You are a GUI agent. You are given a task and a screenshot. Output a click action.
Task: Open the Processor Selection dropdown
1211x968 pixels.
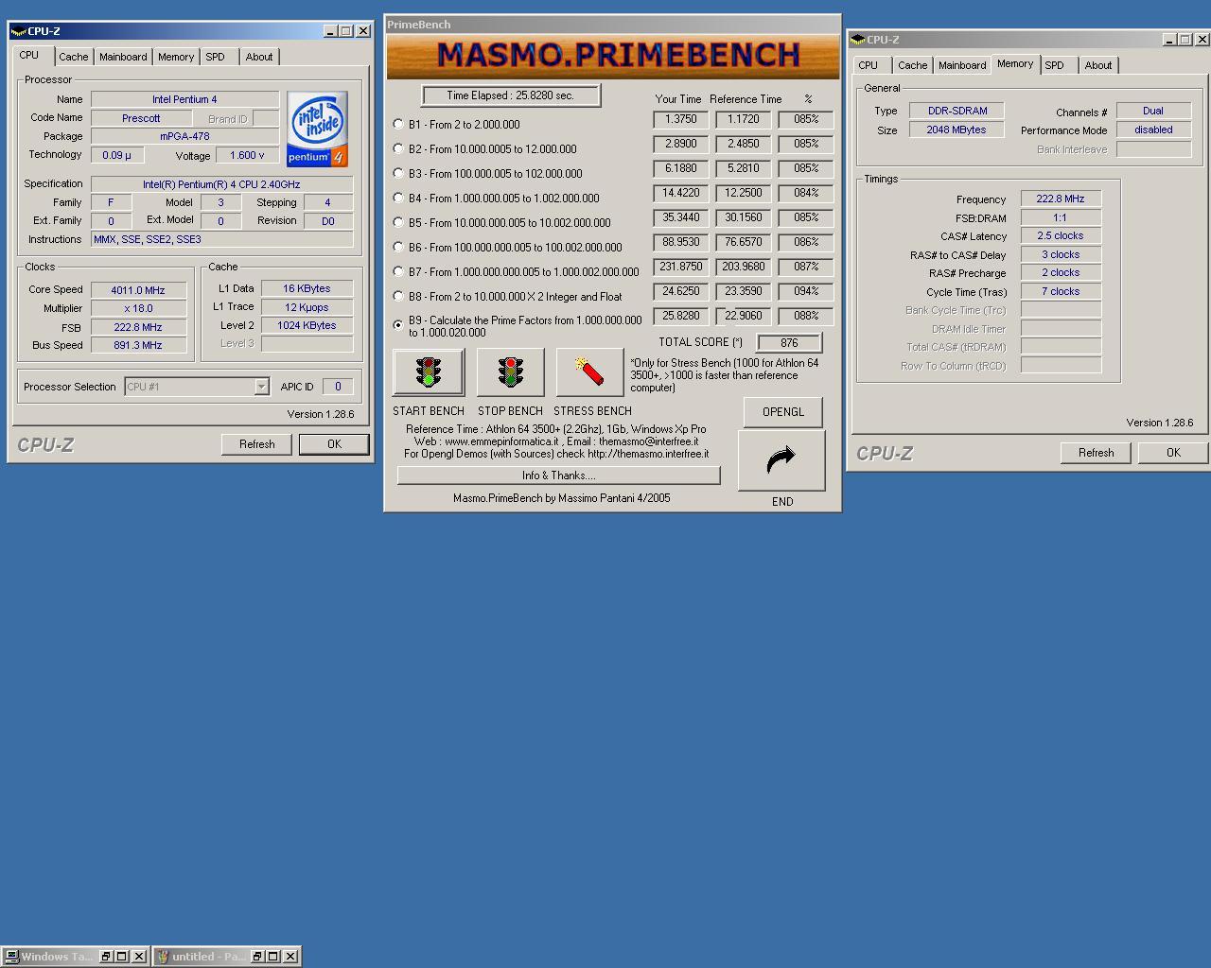pos(261,387)
